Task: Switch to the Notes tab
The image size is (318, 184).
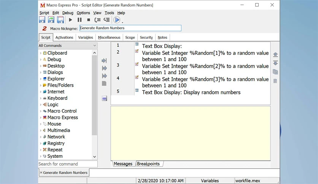Action: [x=162, y=38]
